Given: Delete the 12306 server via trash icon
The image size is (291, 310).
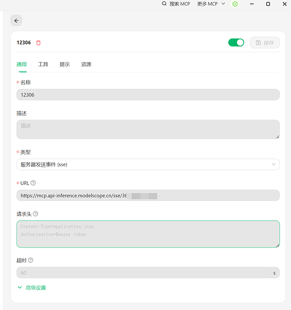Looking at the screenshot, I should (38, 43).
